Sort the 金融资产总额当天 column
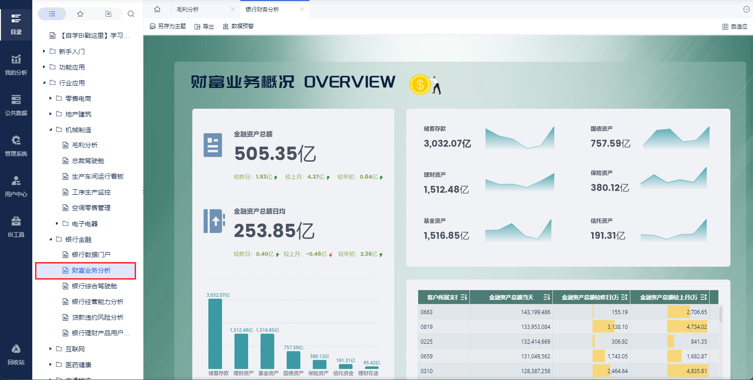This screenshot has width=753, height=380. (x=546, y=298)
